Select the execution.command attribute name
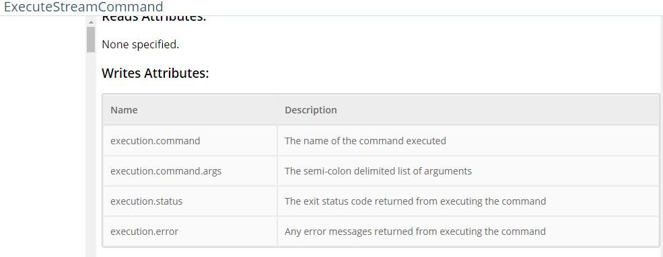Viewport: 663px width, 257px height. coord(155,141)
